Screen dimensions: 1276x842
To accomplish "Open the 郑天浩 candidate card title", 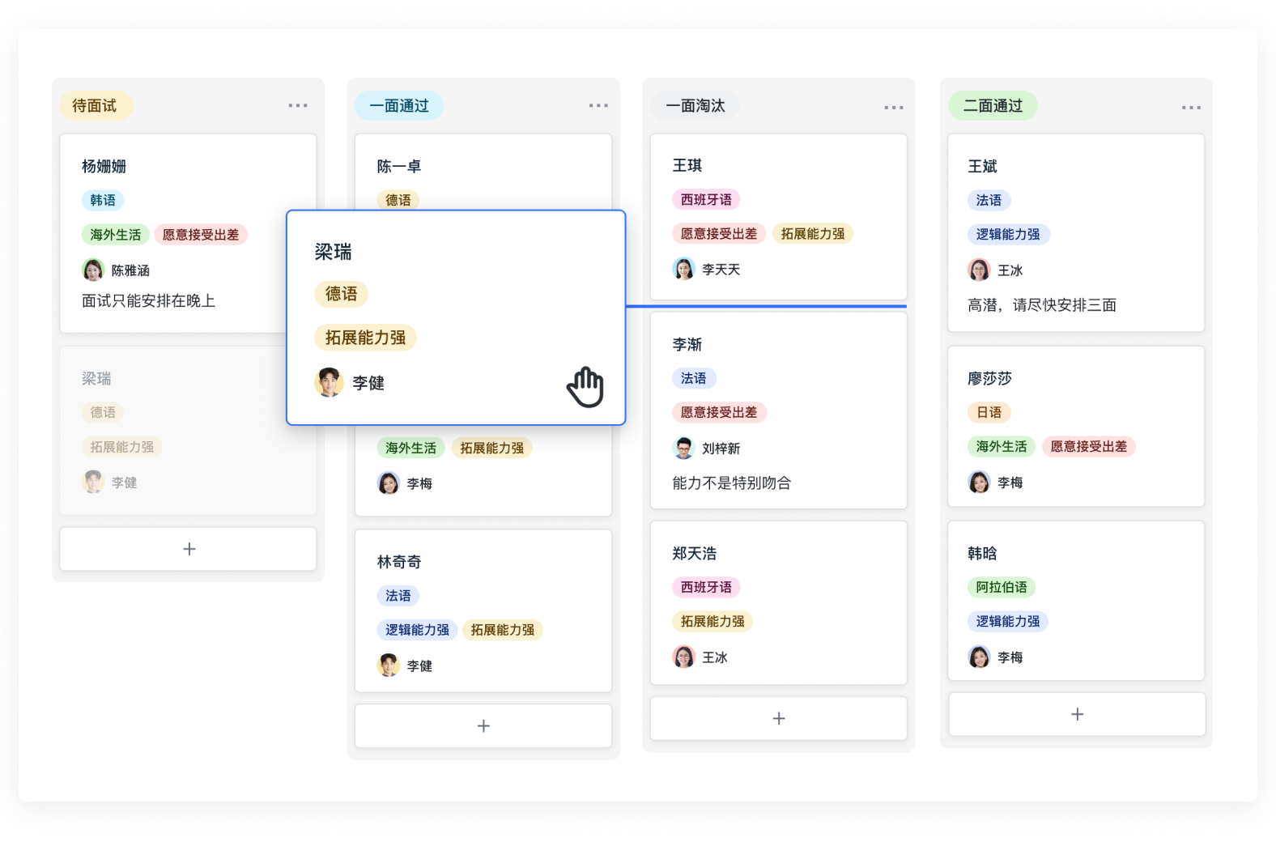I will pyautogui.click(x=694, y=554).
